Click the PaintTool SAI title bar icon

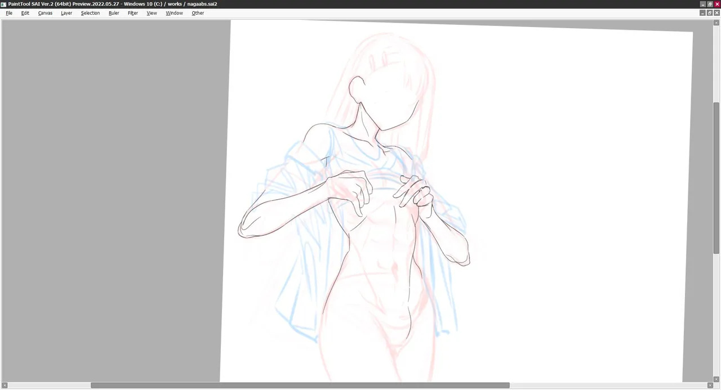(3, 4)
